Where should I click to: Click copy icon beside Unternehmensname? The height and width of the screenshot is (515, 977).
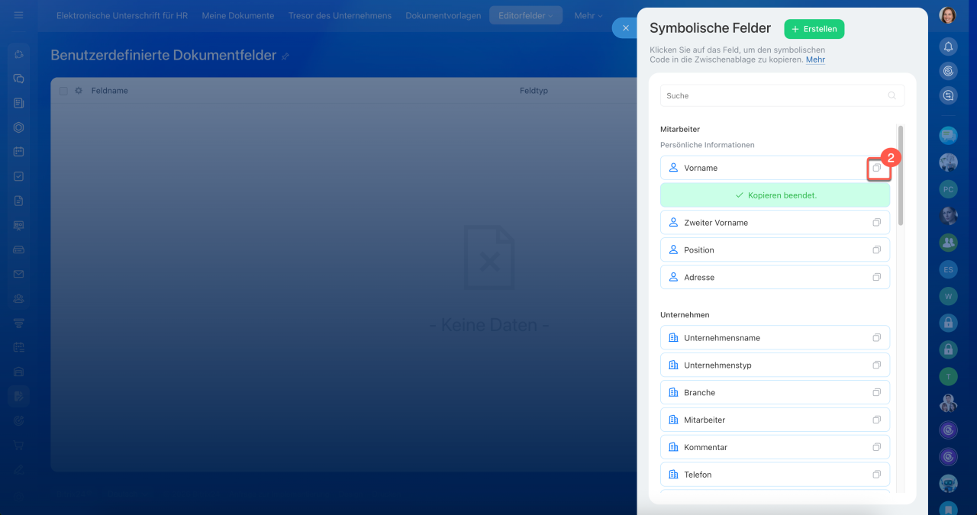click(x=877, y=338)
